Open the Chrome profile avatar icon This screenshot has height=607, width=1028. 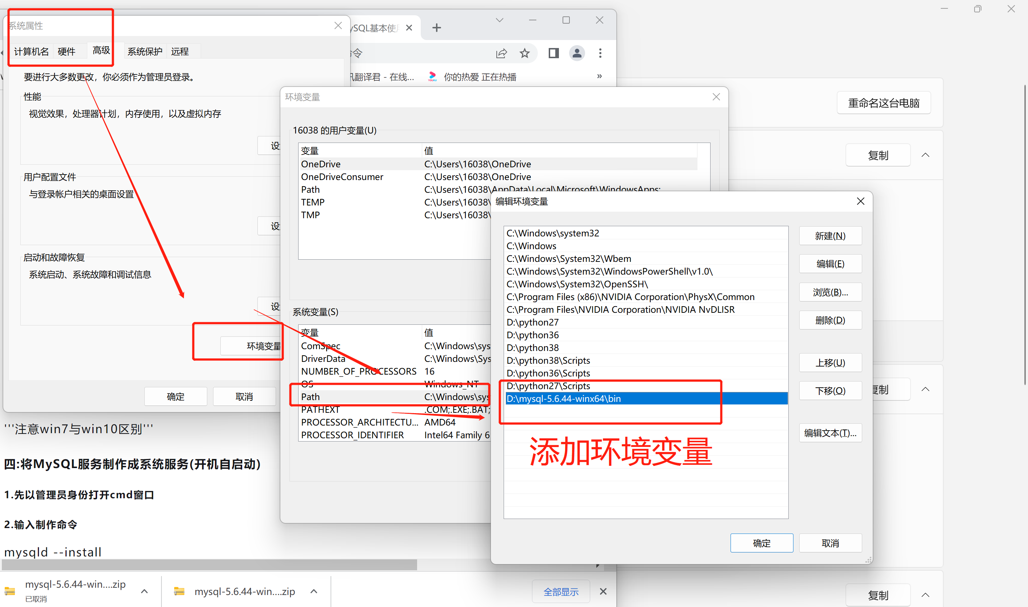[x=577, y=53]
